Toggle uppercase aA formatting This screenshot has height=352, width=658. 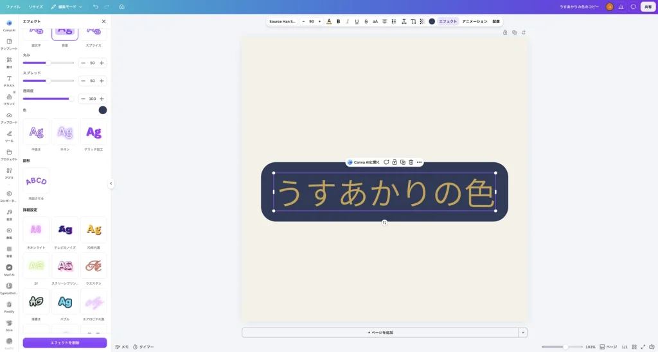[x=375, y=21]
